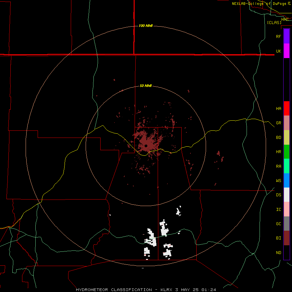Click the IC light pink legend swatch

pyautogui.click(x=286, y=209)
